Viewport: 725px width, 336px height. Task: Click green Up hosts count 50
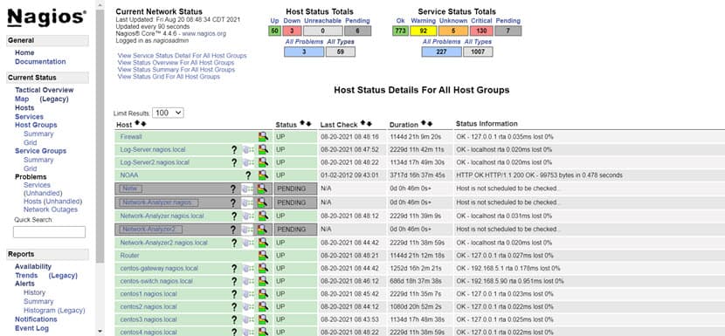274,31
